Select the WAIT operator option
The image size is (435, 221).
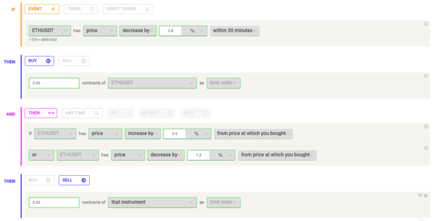(195, 113)
